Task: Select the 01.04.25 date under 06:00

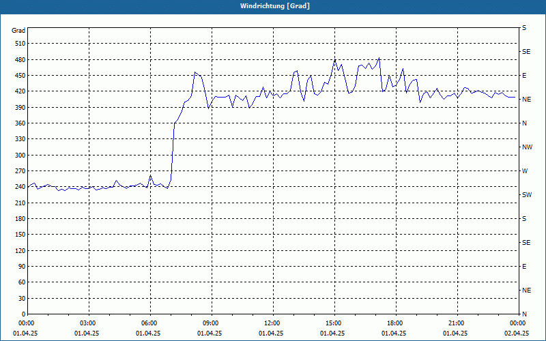Action: tap(148, 333)
